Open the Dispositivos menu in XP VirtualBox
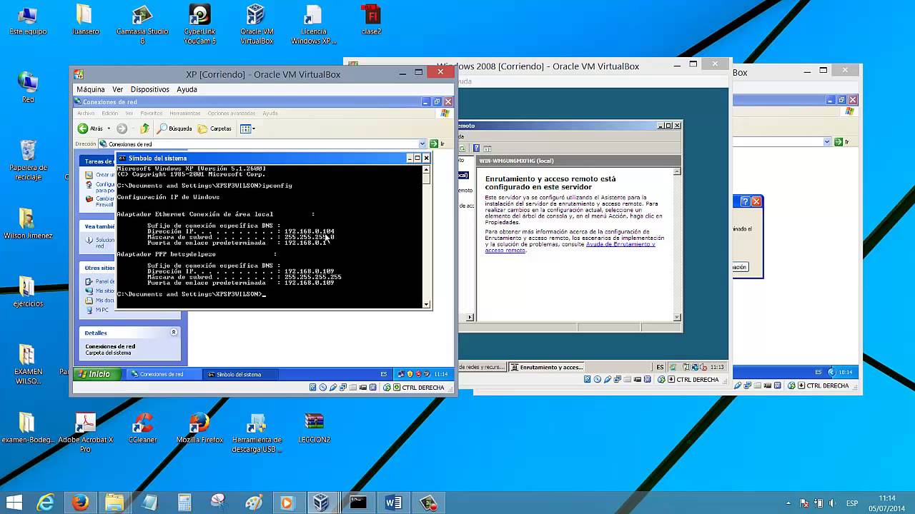This screenshot has height=514, width=915. (150, 89)
